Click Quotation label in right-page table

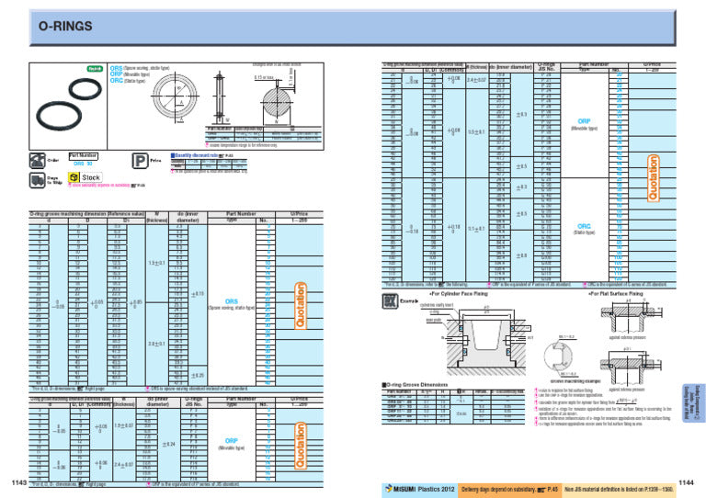[x=653, y=177]
